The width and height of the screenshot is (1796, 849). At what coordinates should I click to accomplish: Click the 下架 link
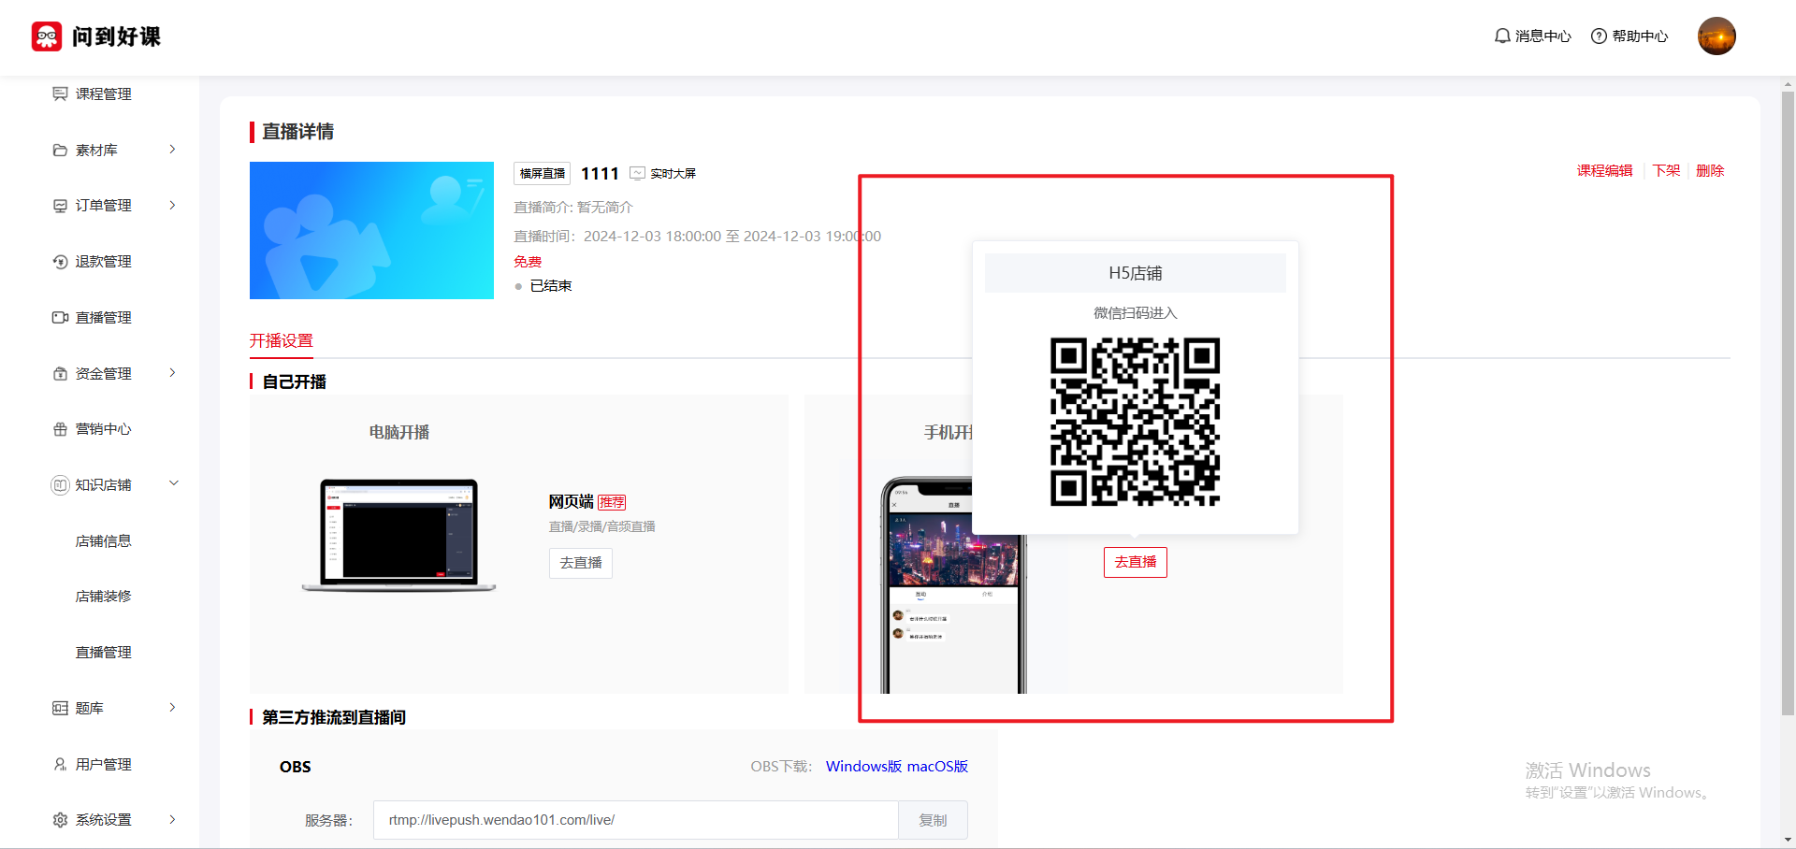1666,170
